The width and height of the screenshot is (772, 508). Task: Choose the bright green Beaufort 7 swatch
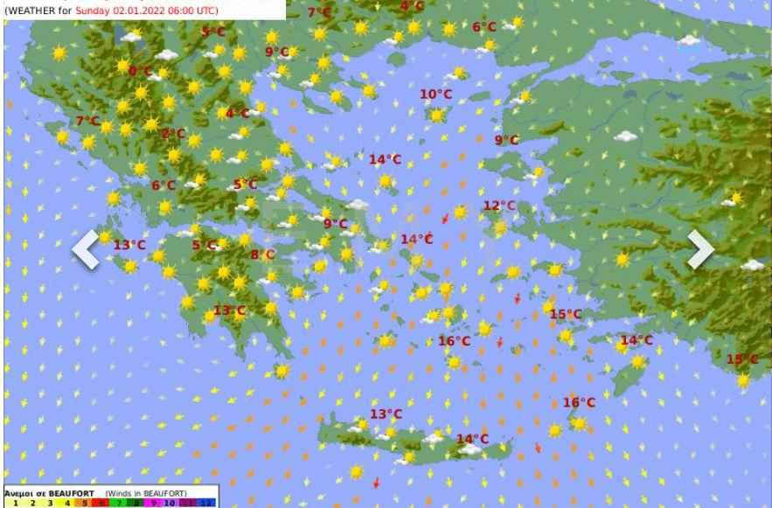(x=121, y=504)
